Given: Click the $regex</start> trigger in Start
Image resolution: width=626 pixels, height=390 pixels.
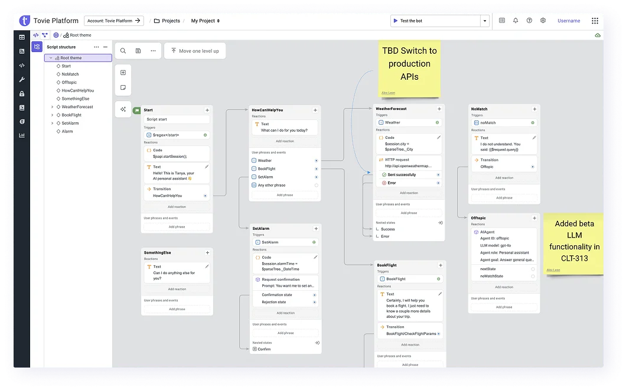Looking at the screenshot, I should click(177, 135).
